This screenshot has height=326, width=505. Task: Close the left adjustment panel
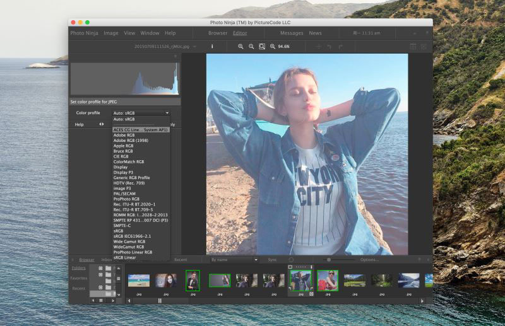tap(175, 56)
